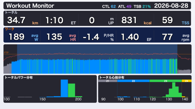
Task: Click the トータル section label
Action: point(11,12)
